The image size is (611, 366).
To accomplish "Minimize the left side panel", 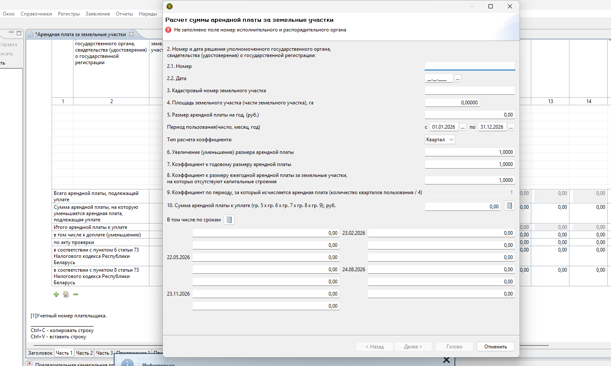I will [x=11, y=32].
